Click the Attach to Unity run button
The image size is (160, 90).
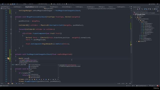pos(43,4)
